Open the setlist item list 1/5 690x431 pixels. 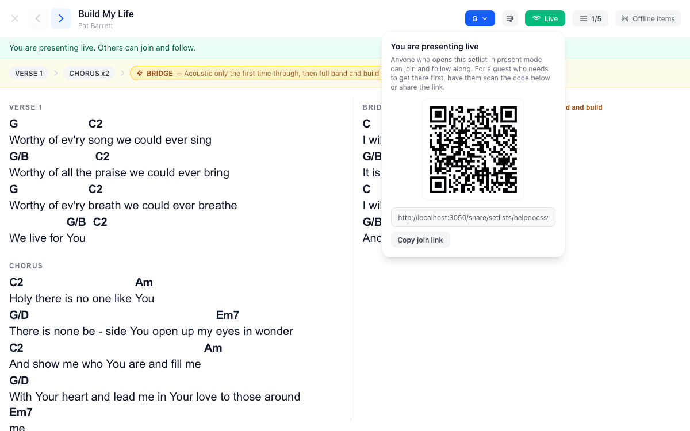click(x=590, y=18)
